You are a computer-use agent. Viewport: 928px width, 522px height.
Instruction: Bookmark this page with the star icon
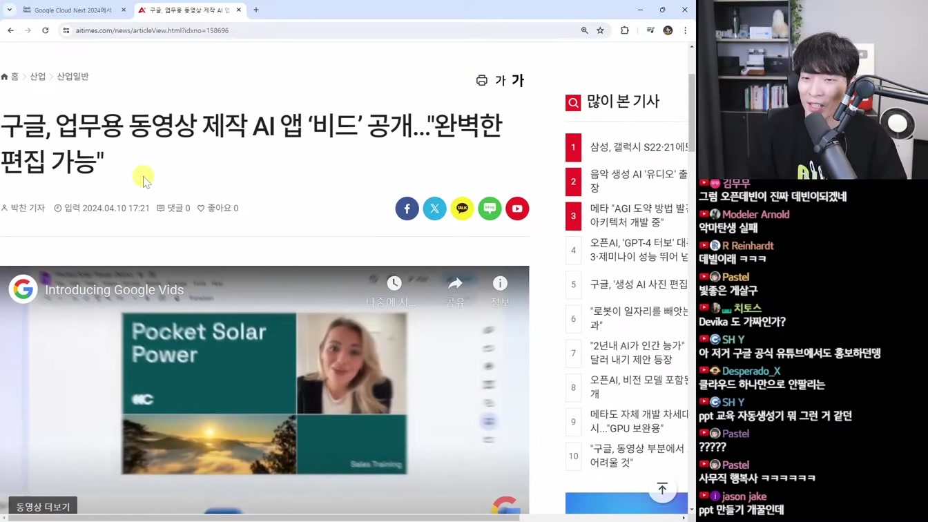(601, 30)
